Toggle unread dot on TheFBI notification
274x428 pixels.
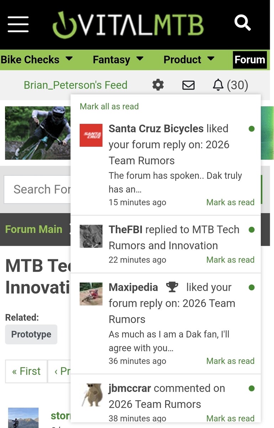pyautogui.click(x=252, y=230)
